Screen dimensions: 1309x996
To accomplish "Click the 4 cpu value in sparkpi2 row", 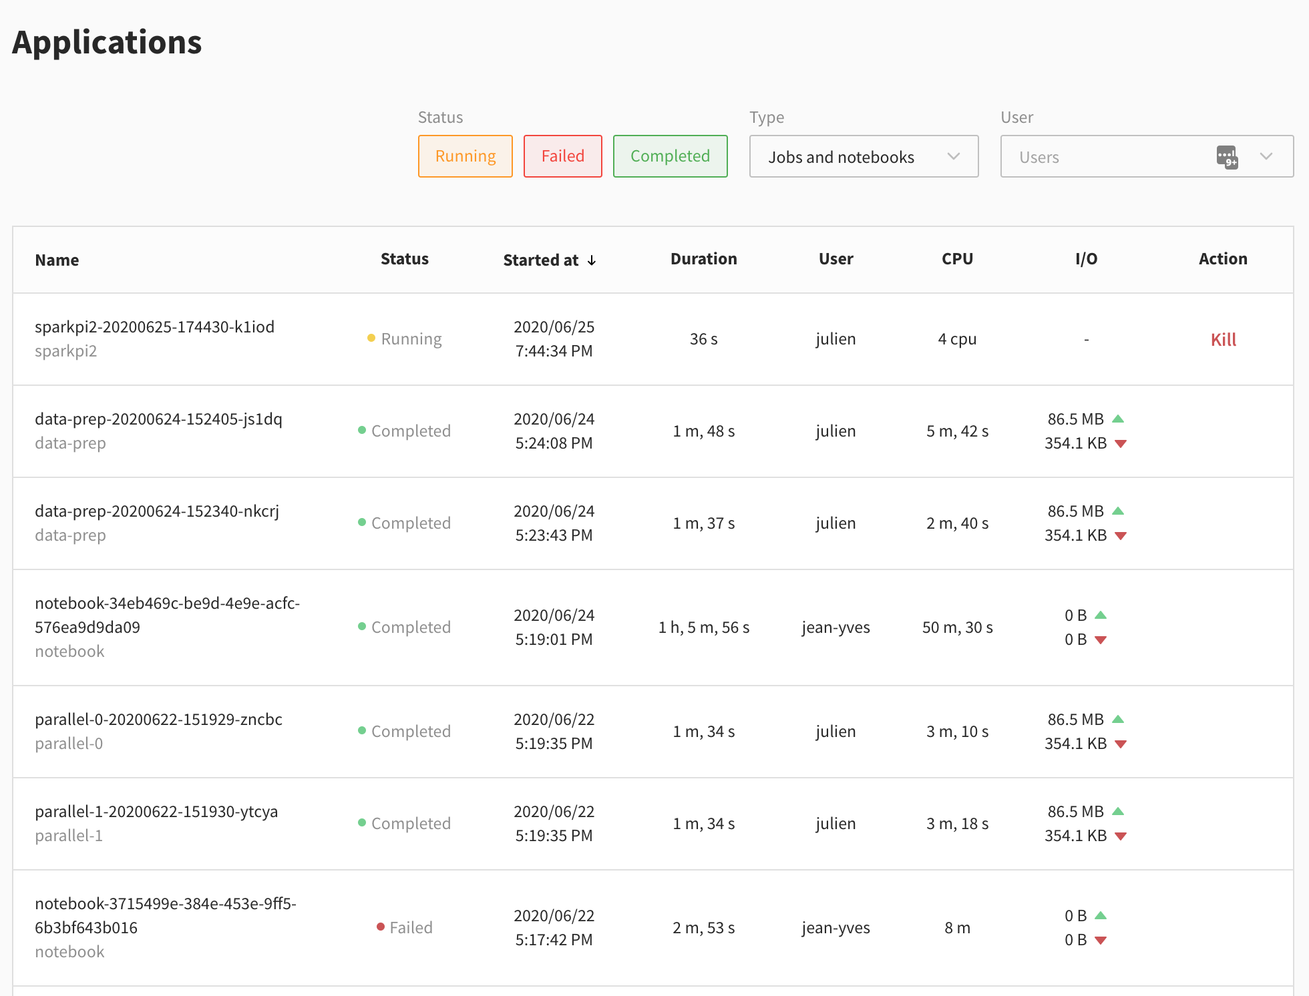I will 957,338.
